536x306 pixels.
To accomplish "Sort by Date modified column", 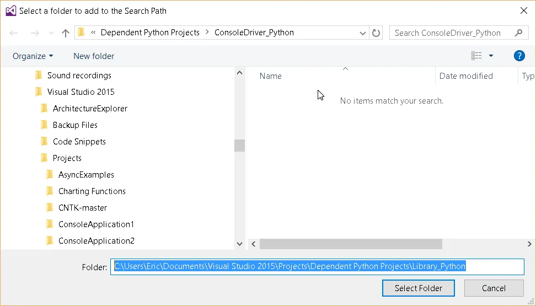I will [466, 76].
